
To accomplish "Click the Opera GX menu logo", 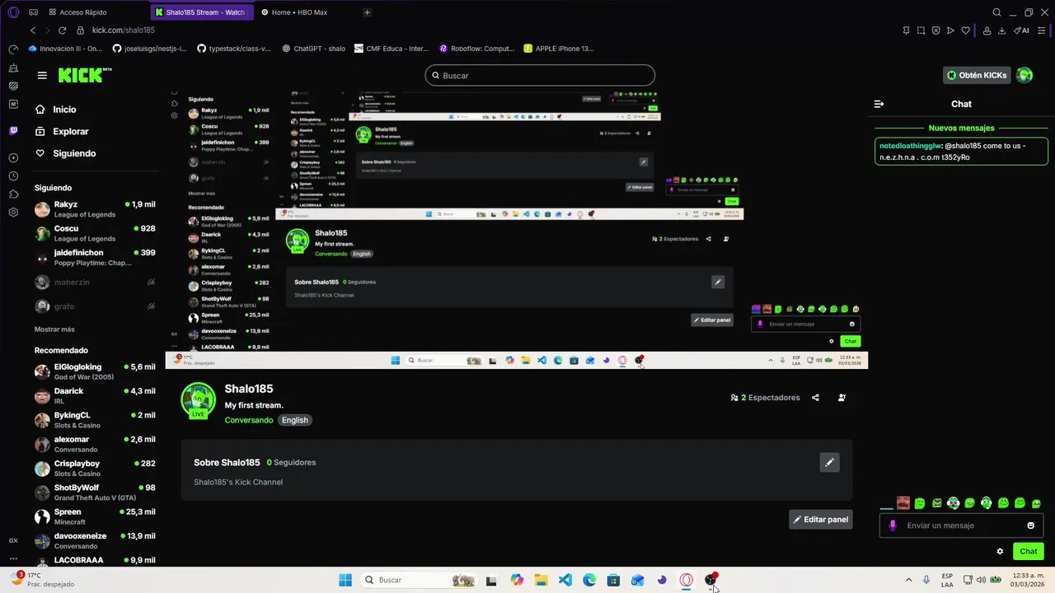I will pyautogui.click(x=13, y=12).
